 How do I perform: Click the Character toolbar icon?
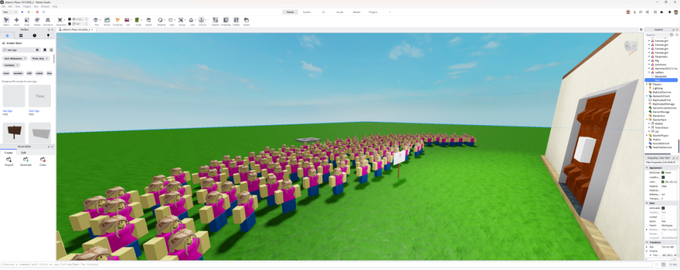[118, 21]
